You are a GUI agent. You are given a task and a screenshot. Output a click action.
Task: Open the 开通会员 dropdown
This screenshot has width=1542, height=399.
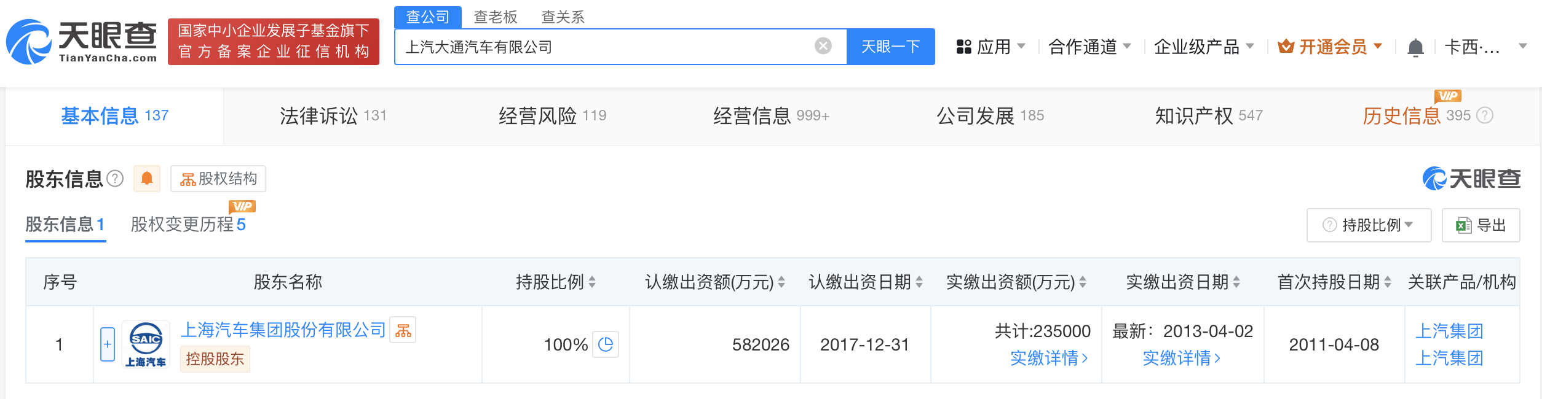click(1330, 47)
